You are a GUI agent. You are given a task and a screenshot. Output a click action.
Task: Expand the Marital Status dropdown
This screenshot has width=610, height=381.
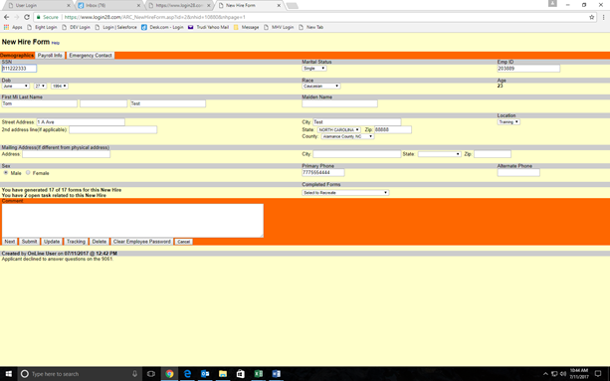(314, 69)
